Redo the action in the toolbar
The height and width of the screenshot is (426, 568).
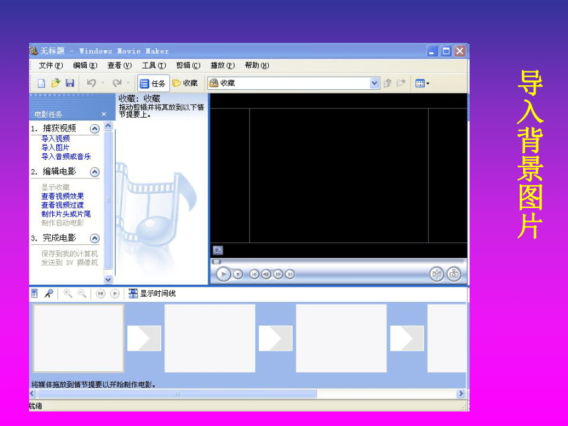point(117,83)
